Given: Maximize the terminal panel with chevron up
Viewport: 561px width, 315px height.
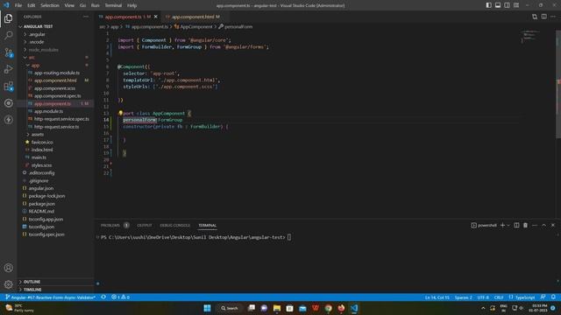Looking at the screenshot, I should click(x=543, y=226).
